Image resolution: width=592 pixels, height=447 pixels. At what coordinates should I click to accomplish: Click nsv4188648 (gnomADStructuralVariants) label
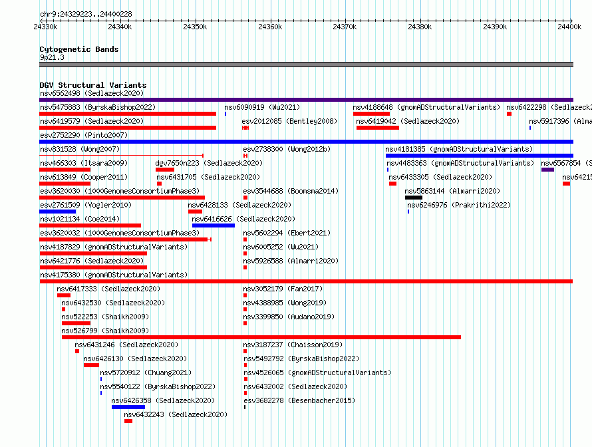coord(426,107)
